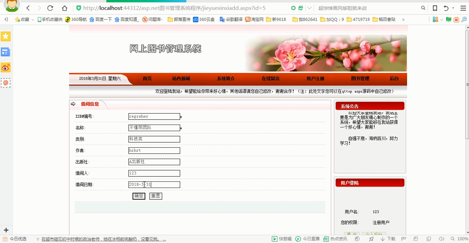Open the 首页 navigation item

click(x=147, y=79)
